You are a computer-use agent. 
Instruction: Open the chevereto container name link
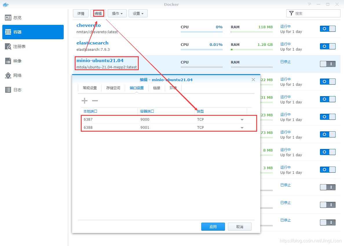click(x=88, y=25)
